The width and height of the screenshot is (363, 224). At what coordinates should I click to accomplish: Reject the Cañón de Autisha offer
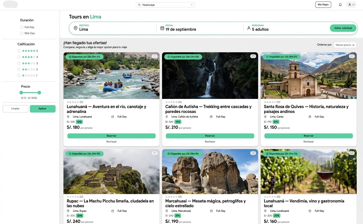[210, 142]
